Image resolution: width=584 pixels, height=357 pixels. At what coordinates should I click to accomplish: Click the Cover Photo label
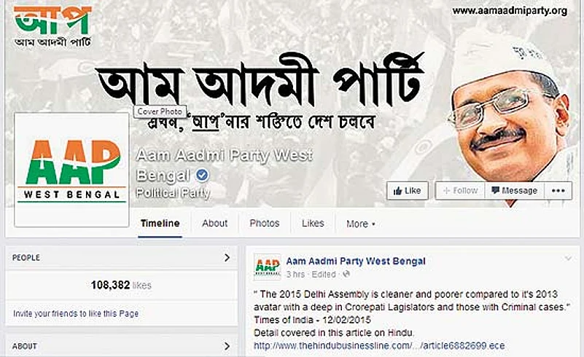tap(160, 111)
